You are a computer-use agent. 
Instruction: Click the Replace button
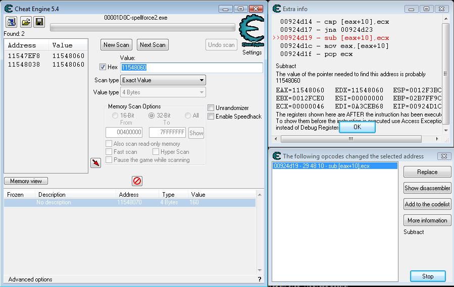click(427, 172)
